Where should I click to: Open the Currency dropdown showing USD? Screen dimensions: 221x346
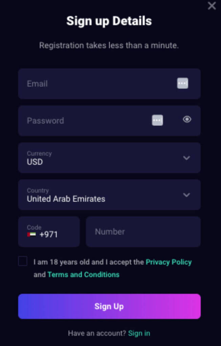(109, 157)
